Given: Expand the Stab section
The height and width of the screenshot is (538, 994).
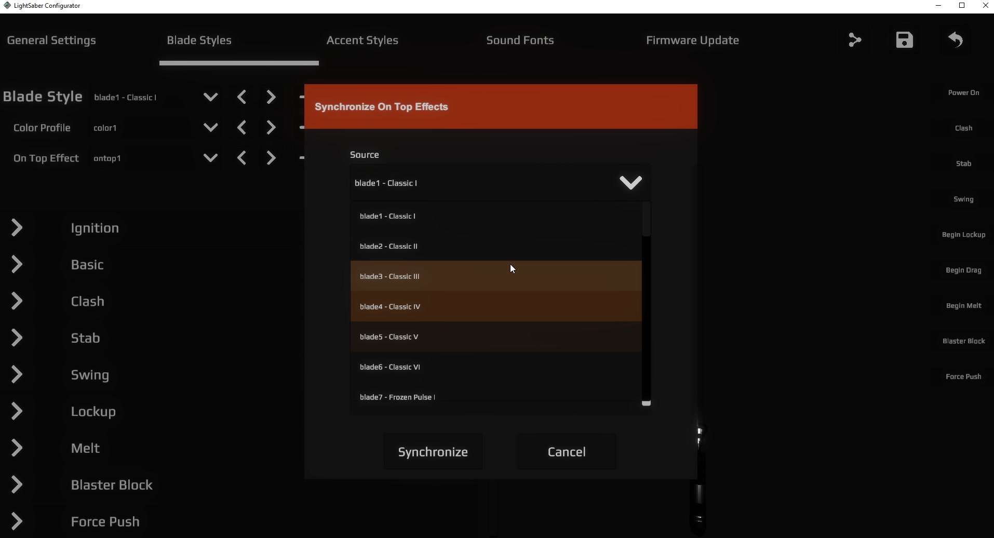Looking at the screenshot, I should coord(17,338).
